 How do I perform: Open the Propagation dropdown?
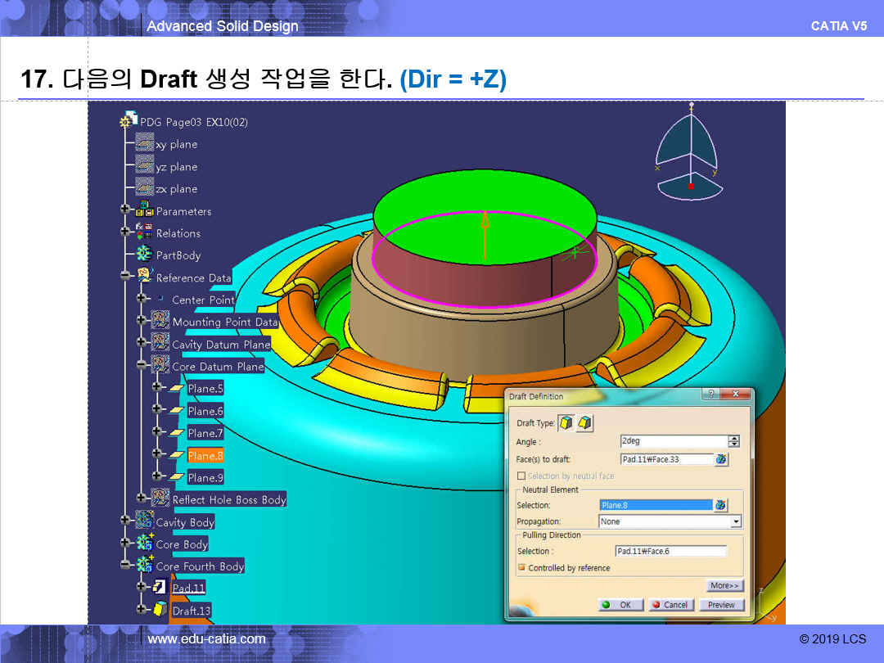tap(736, 521)
